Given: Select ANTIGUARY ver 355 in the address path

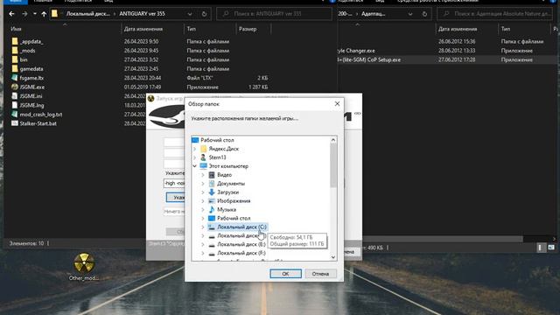Looking at the screenshot, I should coord(142,14).
